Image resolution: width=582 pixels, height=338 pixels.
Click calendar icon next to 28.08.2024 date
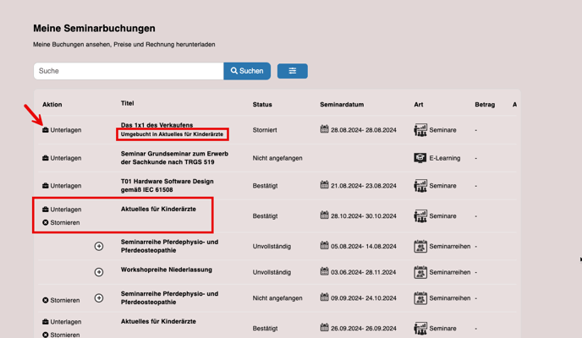(325, 130)
